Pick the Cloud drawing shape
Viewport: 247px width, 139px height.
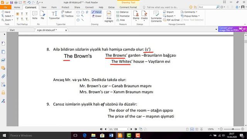click(83, 12)
